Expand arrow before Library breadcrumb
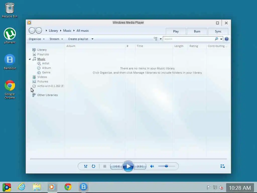 click(x=46, y=30)
